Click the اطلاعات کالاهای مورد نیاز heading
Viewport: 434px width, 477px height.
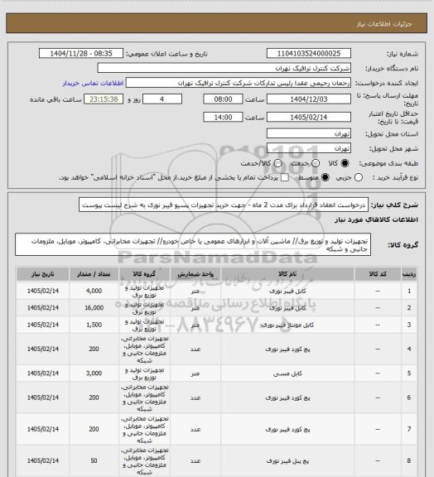[377, 219]
